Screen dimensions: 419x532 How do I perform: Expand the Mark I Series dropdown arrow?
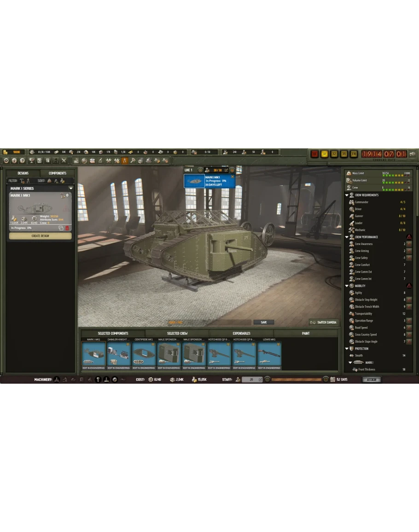(x=70, y=188)
